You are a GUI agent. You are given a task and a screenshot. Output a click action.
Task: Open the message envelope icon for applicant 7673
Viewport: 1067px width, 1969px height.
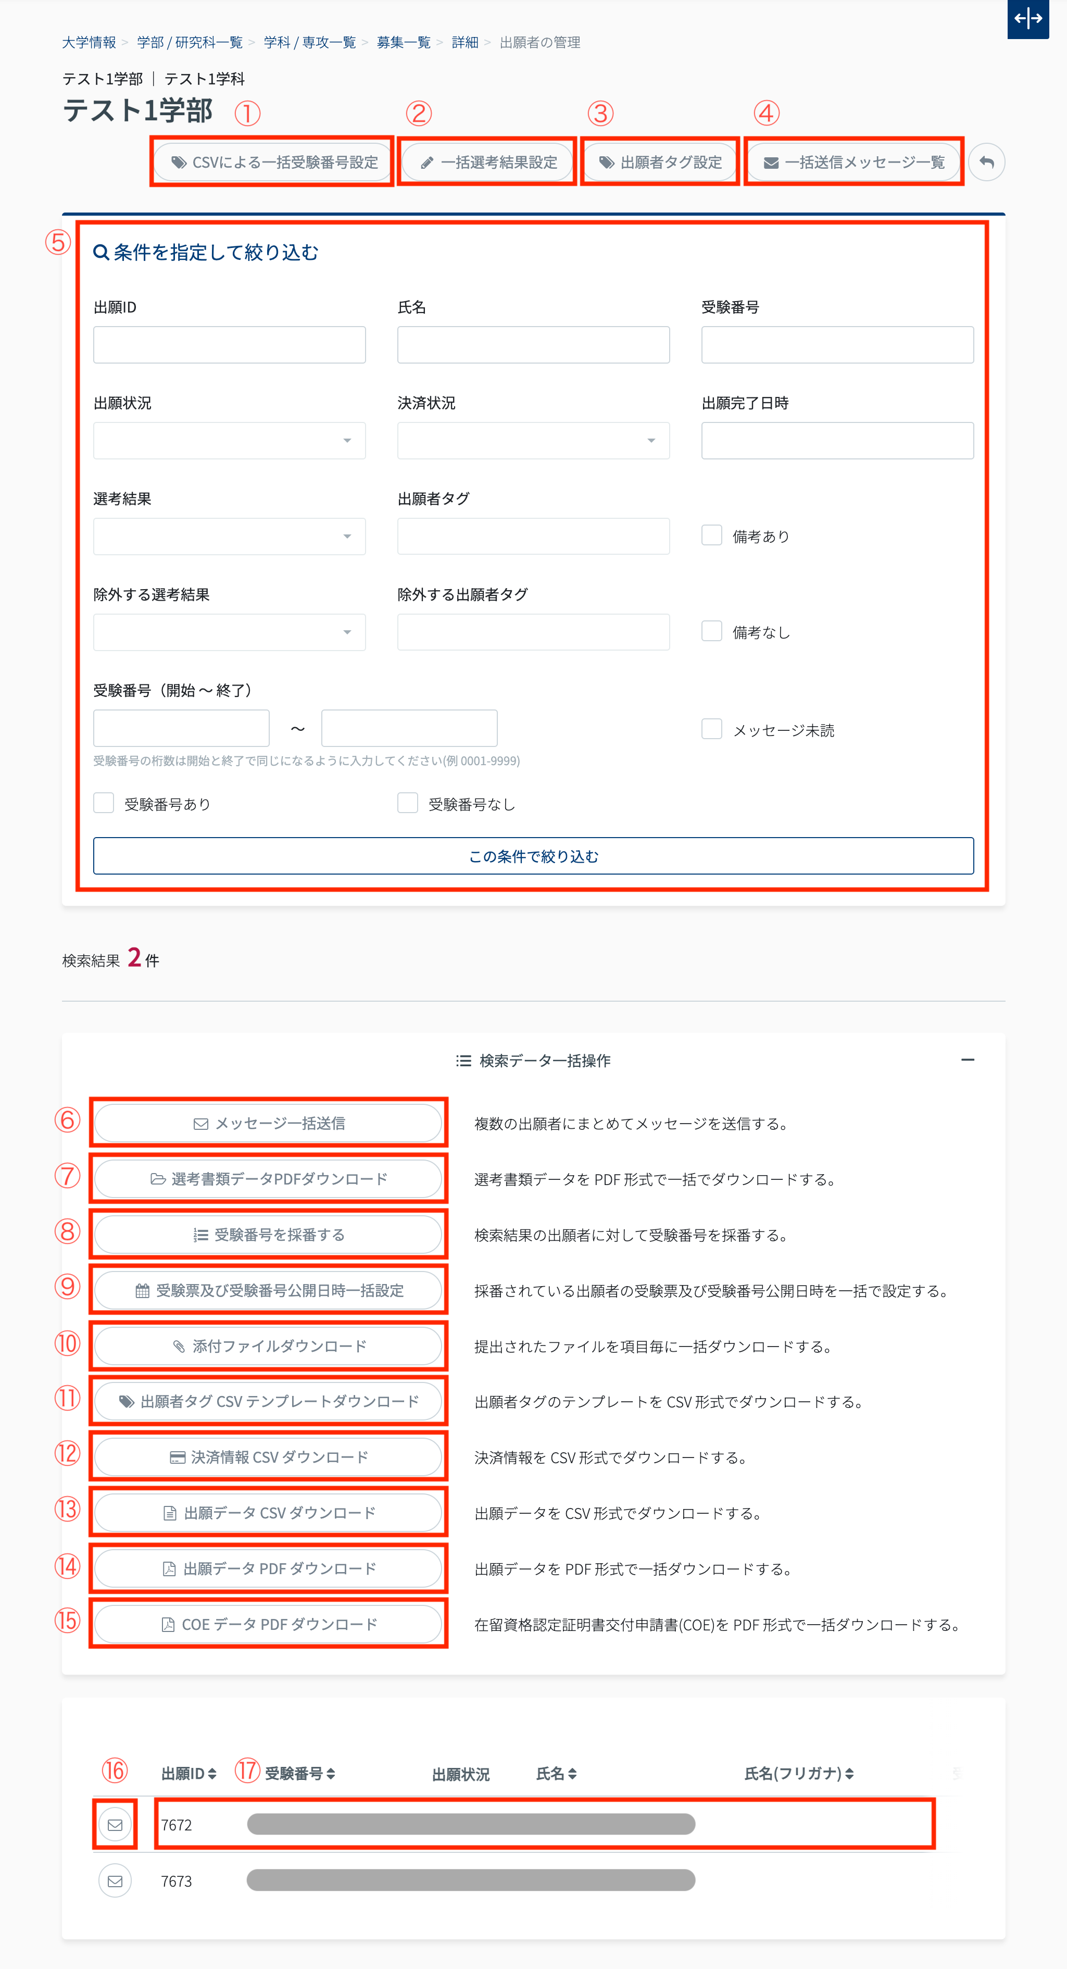[x=116, y=1881]
